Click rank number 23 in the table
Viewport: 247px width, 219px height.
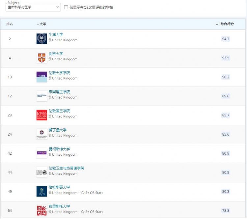[x=10, y=115]
